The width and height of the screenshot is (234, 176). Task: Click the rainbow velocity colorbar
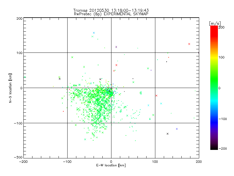pos(214,88)
